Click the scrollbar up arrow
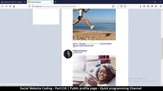163x91 pixels. point(162,10)
